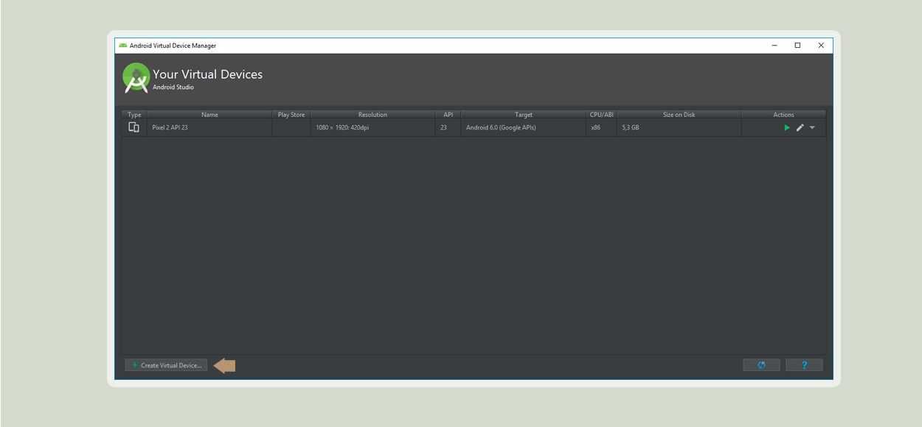Sort by Resolution column header

pyautogui.click(x=372, y=114)
